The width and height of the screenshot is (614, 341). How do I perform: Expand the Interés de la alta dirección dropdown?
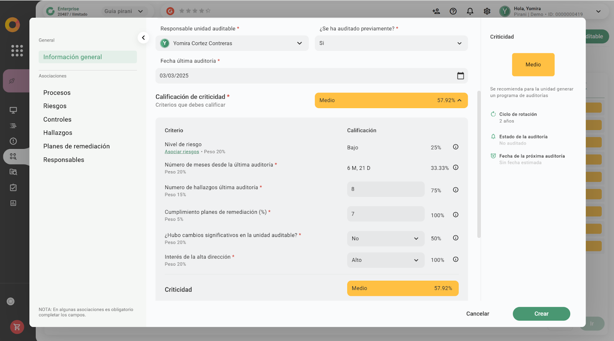click(x=385, y=260)
